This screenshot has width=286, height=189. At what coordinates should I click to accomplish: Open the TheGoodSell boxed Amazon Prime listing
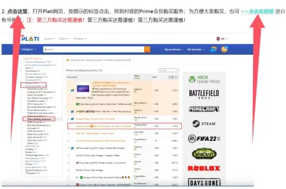[x=125, y=126]
